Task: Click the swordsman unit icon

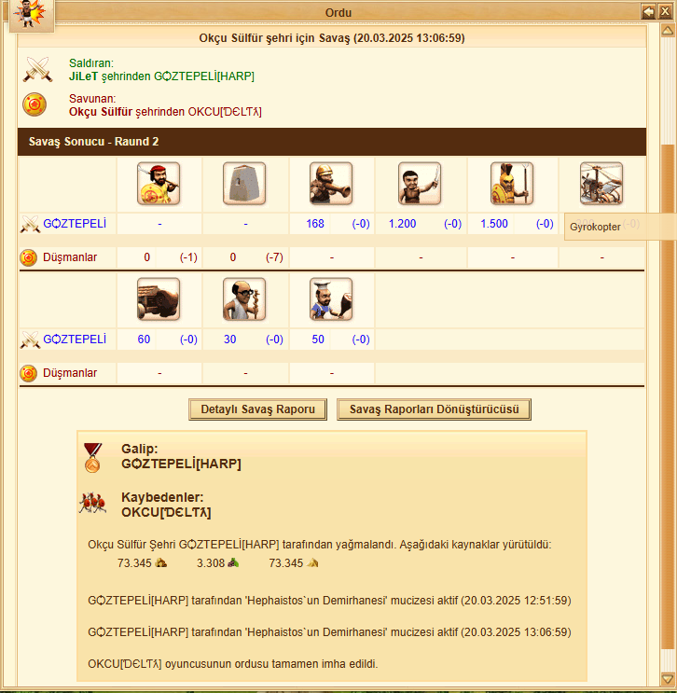Action: tap(420, 184)
